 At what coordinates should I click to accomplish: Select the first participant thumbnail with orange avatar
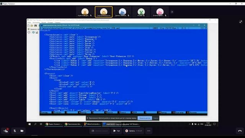click(85, 12)
